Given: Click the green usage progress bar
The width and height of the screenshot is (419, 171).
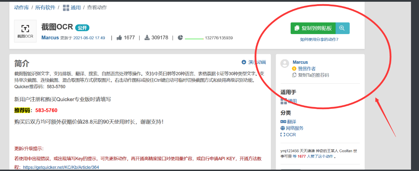Looking at the screenshot, I should tap(194, 39).
